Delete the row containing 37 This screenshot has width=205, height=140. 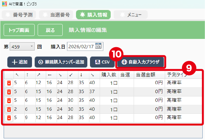point(9,92)
